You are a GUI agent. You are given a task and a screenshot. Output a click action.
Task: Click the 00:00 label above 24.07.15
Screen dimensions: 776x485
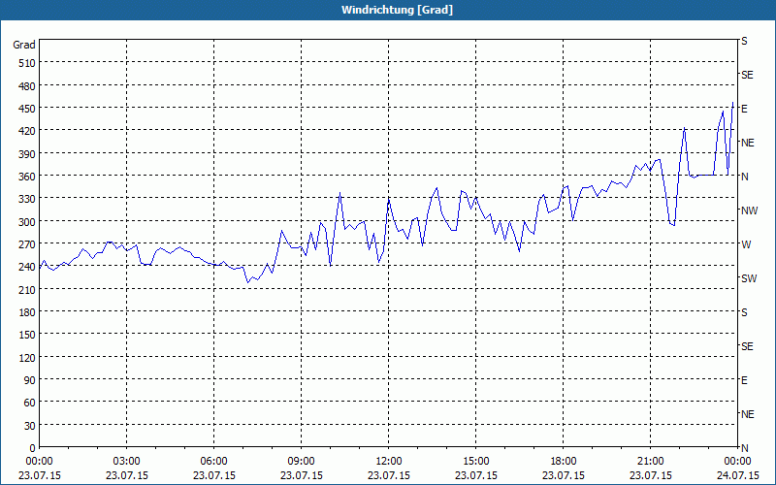(738, 462)
